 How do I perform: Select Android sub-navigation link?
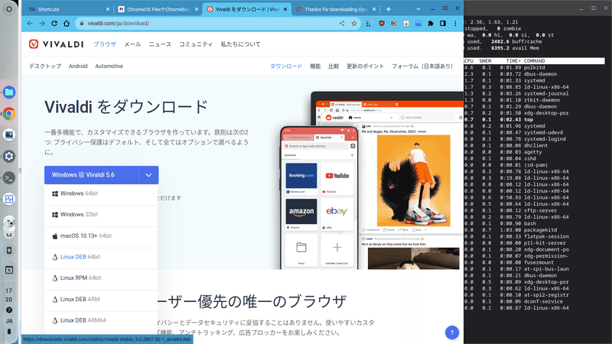tap(78, 67)
